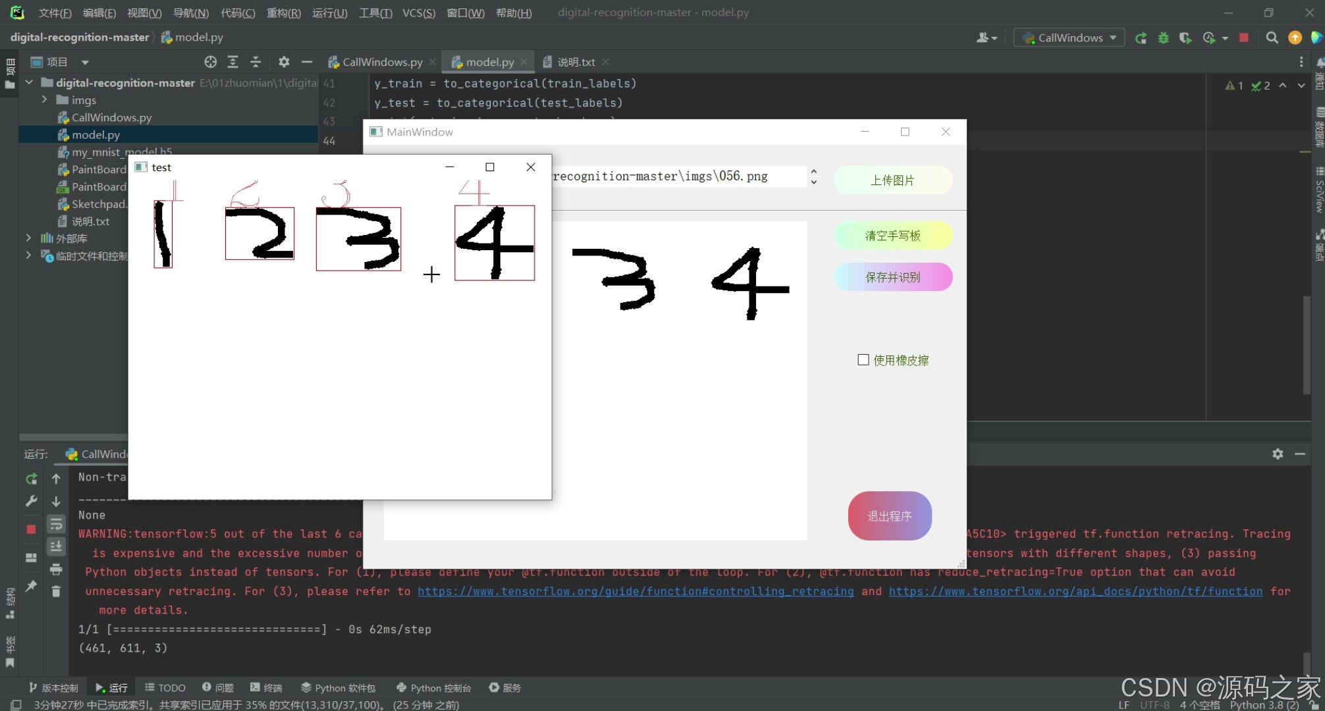Click the 保存并识别 button
1325x711 pixels.
(892, 277)
